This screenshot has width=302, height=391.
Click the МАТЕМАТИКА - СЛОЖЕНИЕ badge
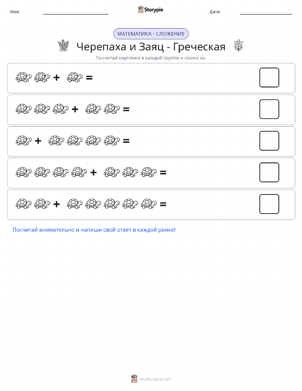(x=151, y=34)
